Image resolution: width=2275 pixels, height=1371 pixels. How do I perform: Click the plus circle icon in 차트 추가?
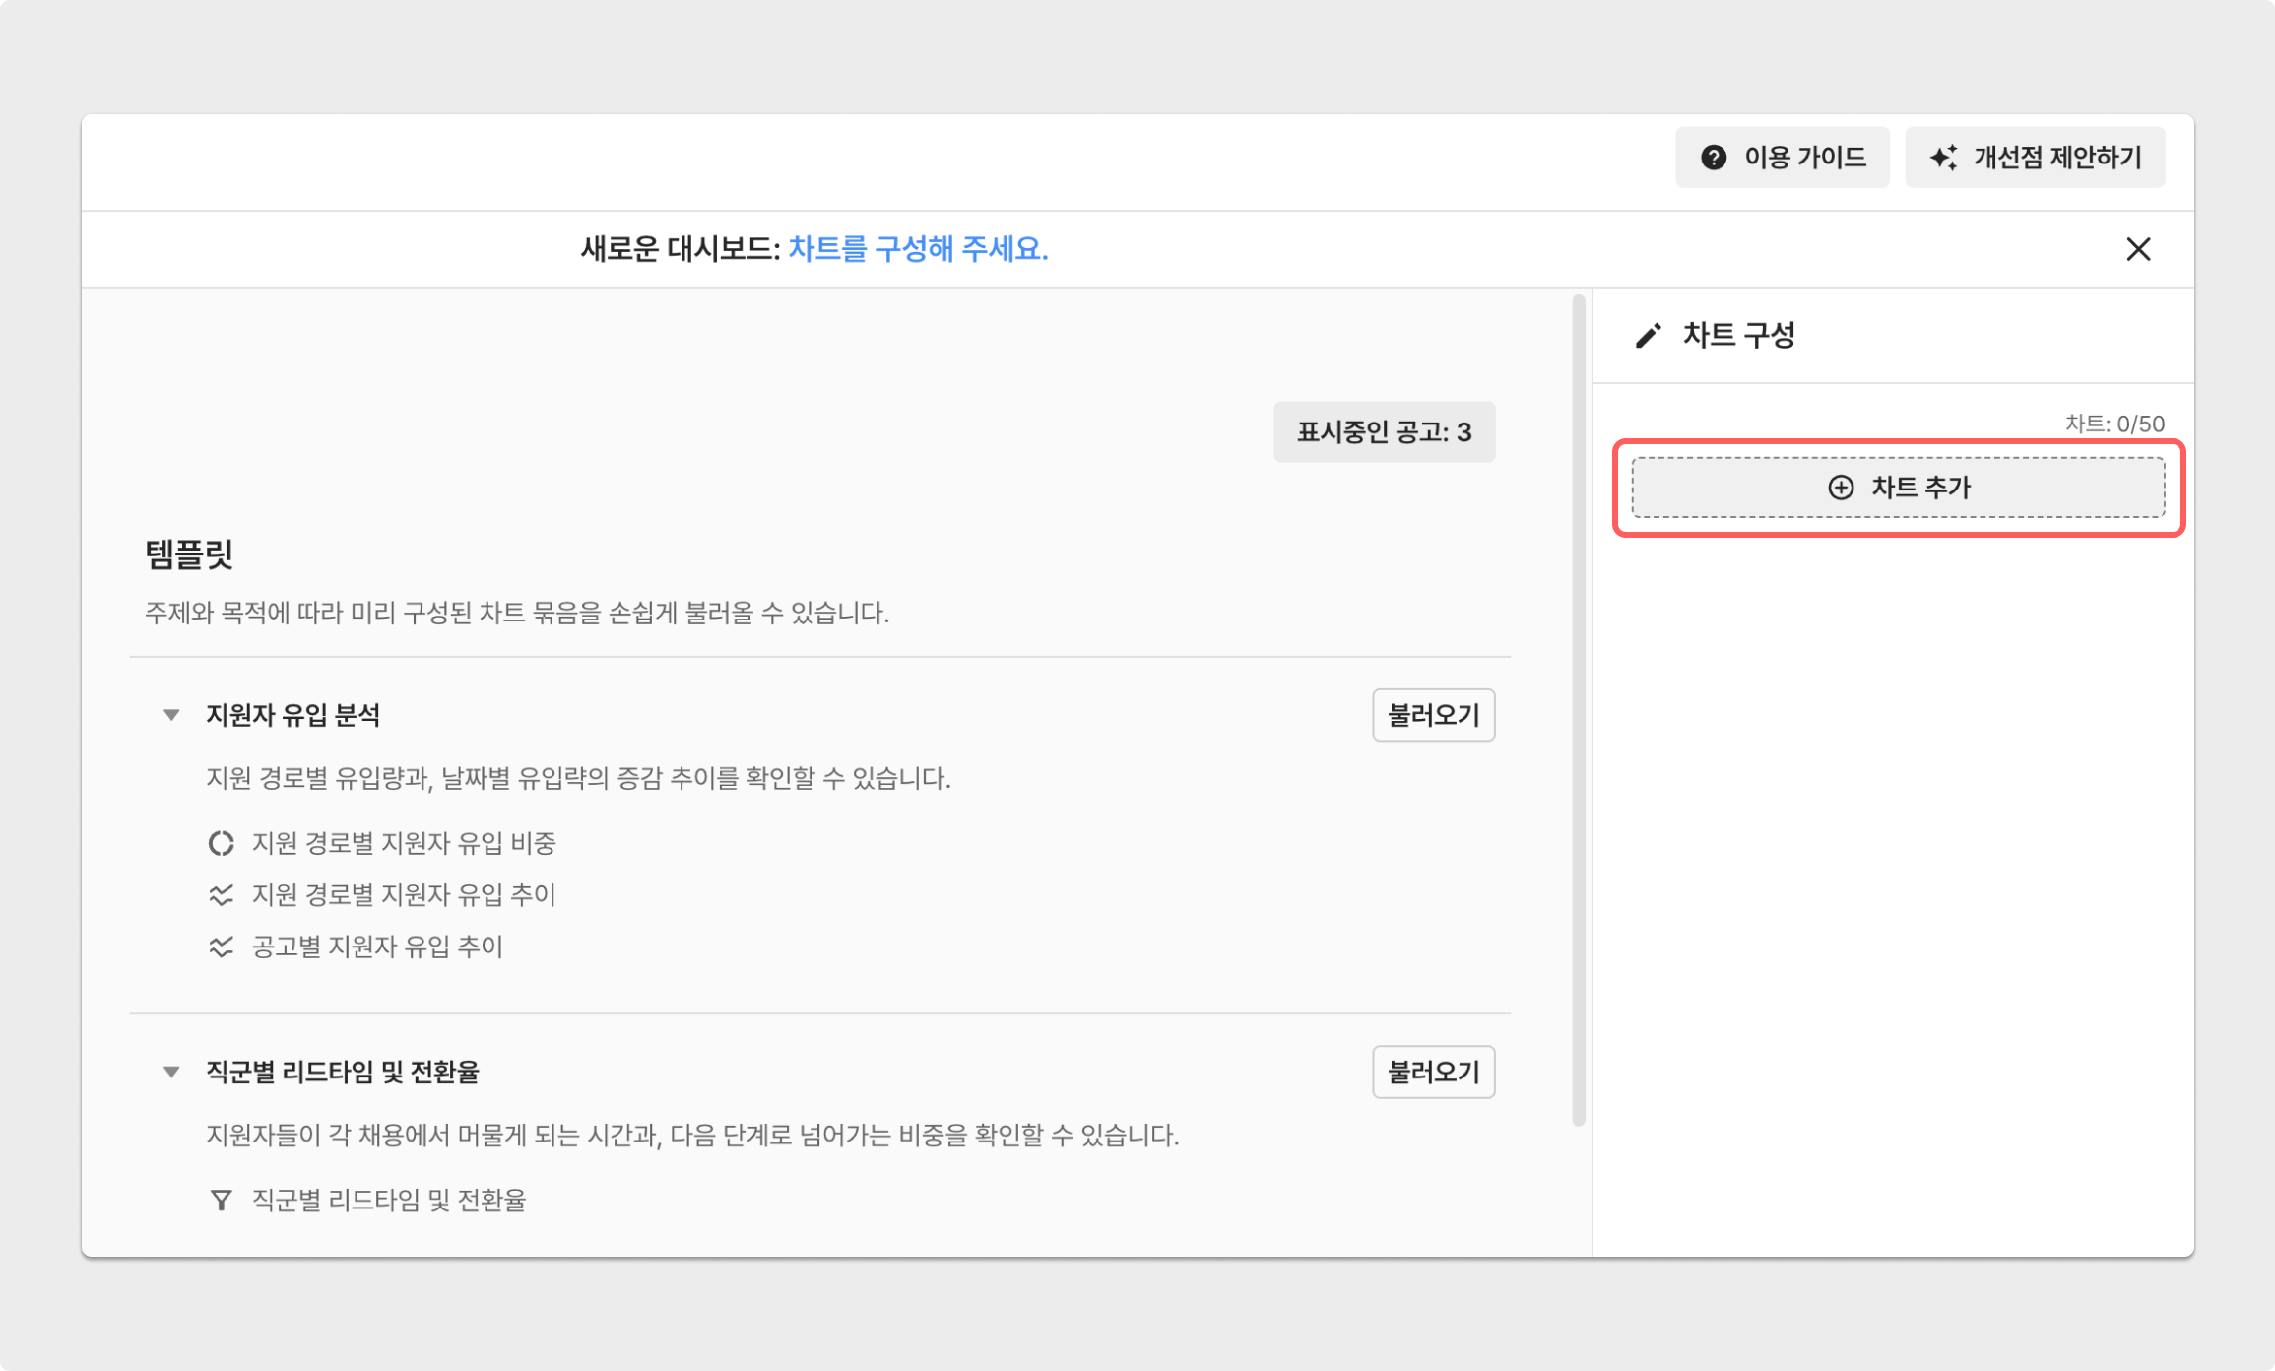point(1841,488)
